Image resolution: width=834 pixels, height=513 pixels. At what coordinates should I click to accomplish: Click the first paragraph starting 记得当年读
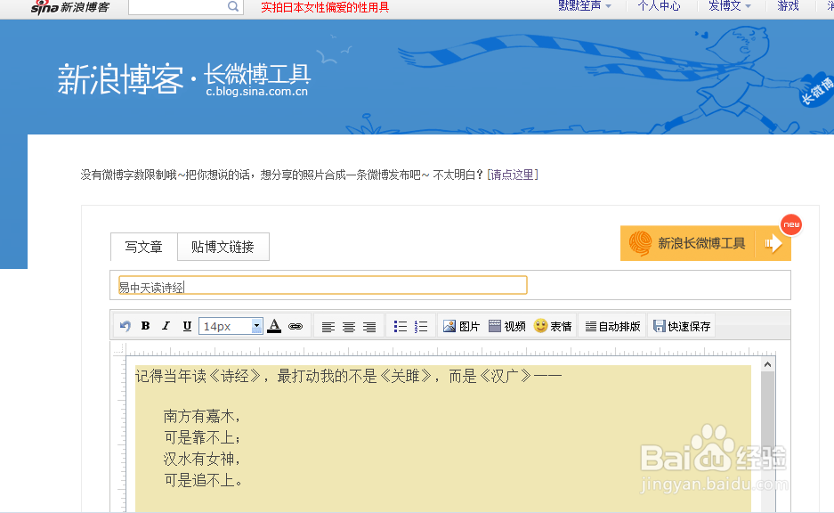tap(348, 376)
